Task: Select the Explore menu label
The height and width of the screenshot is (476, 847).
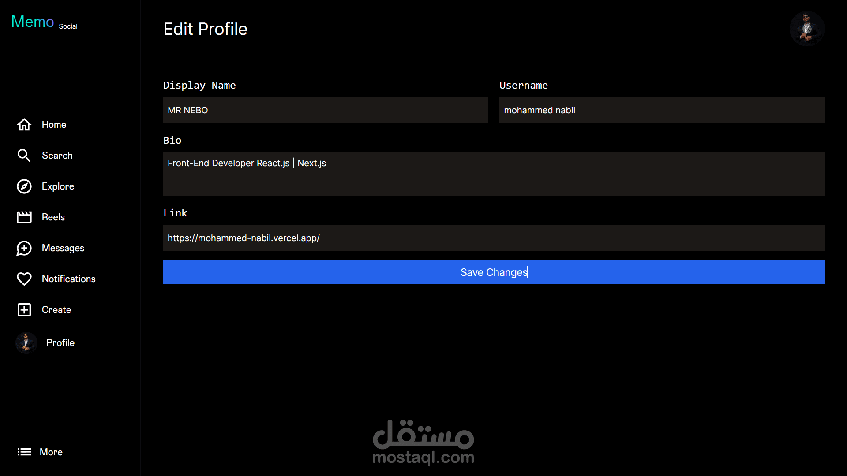Action: [58, 186]
